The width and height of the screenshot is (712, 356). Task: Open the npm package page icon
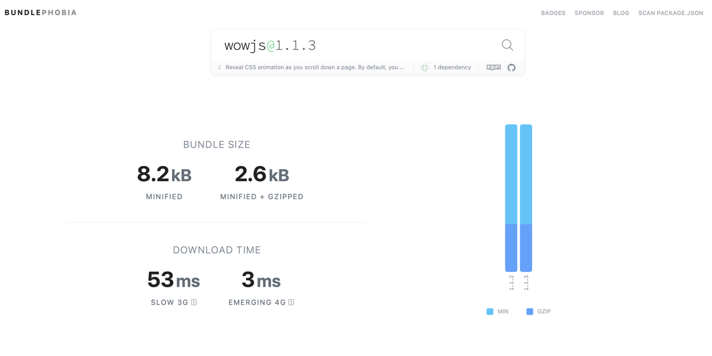494,68
